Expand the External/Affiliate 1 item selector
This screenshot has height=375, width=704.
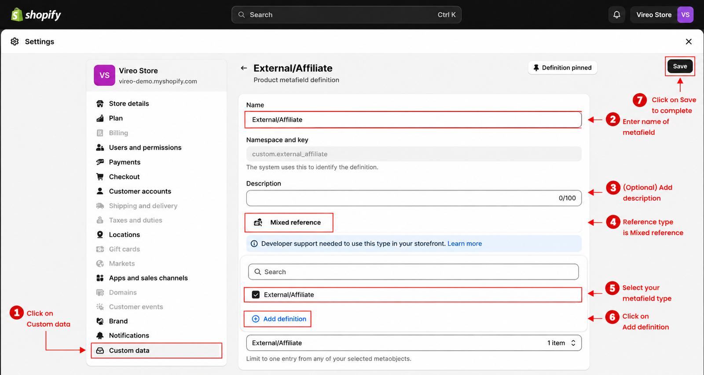tap(414, 343)
